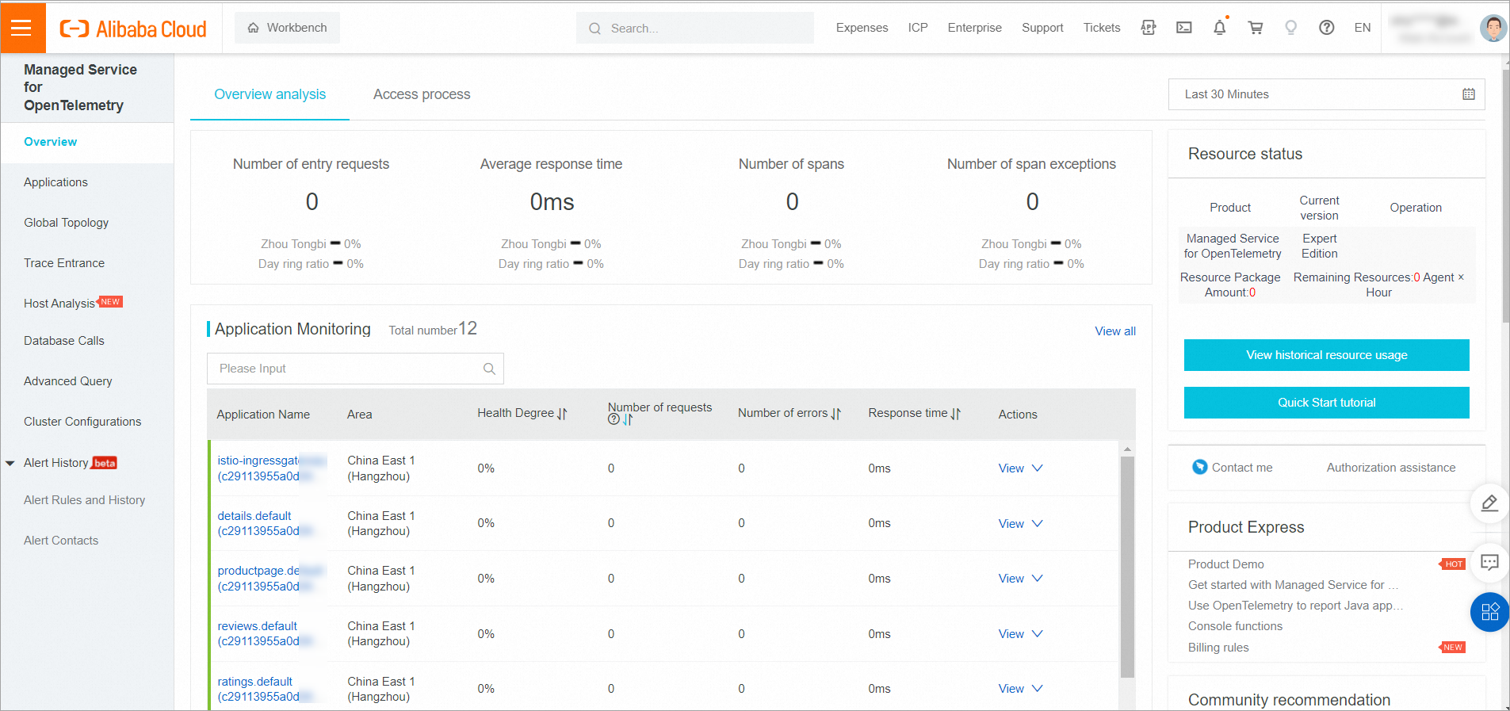The image size is (1510, 711).
Task: Sort by Health Degree column
Action: 562,414
